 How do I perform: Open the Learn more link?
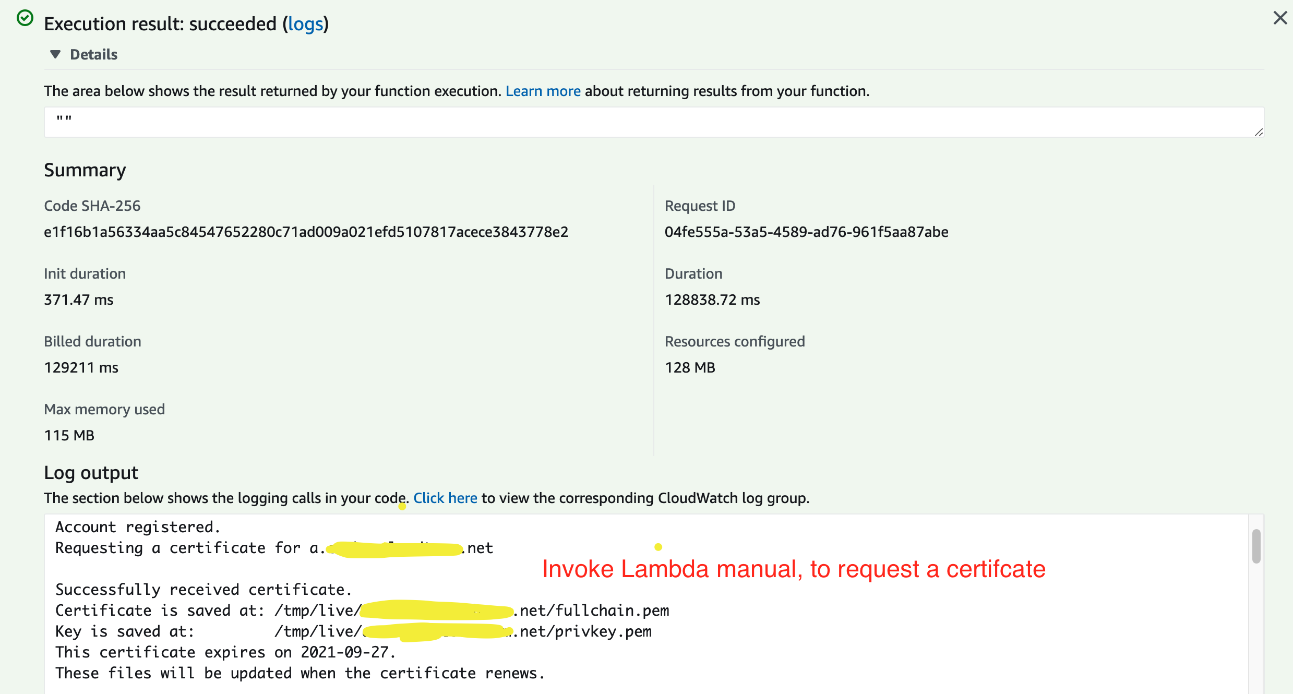coord(543,91)
